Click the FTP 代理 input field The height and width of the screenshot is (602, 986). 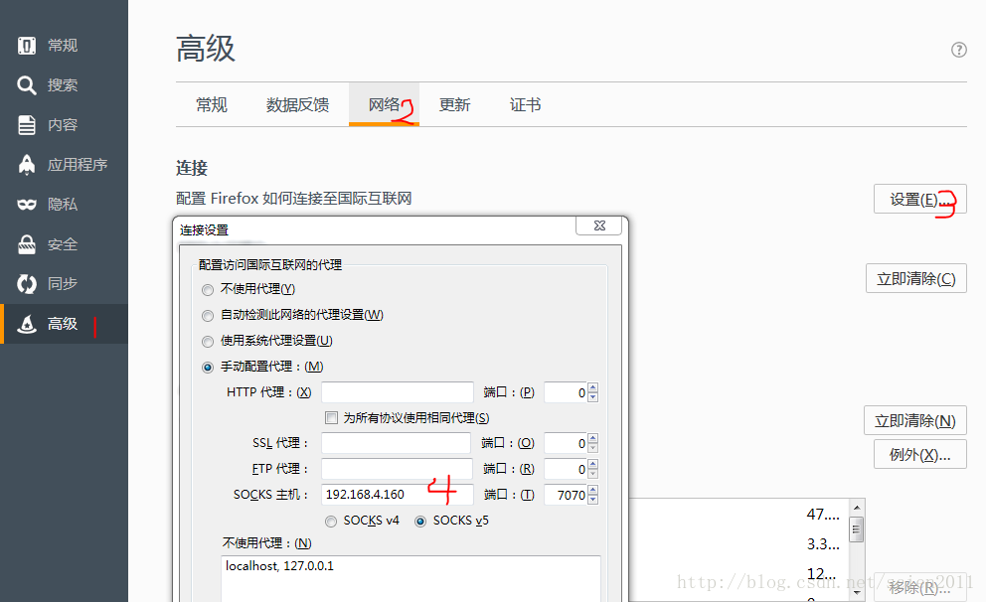coord(397,469)
